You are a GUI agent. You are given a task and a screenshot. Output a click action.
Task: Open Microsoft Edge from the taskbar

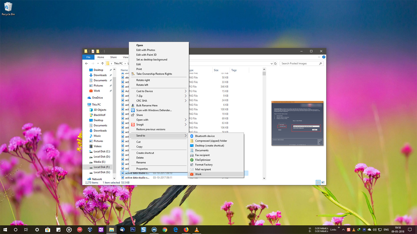[x=175, y=230]
